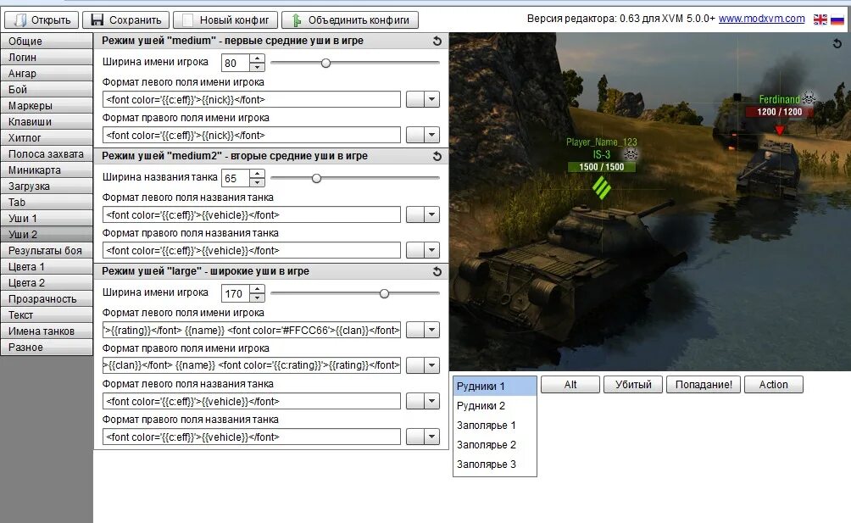Select Рудники 2 in the map list
This screenshot has height=523, width=851.
495,406
